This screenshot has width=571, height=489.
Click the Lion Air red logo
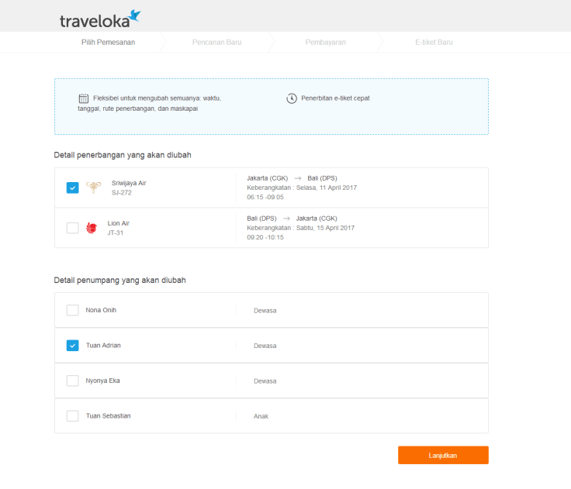coord(92,228)
